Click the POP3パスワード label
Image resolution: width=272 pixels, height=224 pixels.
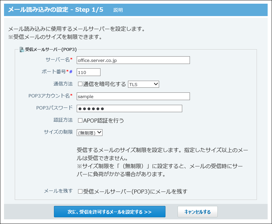(54, 108)
